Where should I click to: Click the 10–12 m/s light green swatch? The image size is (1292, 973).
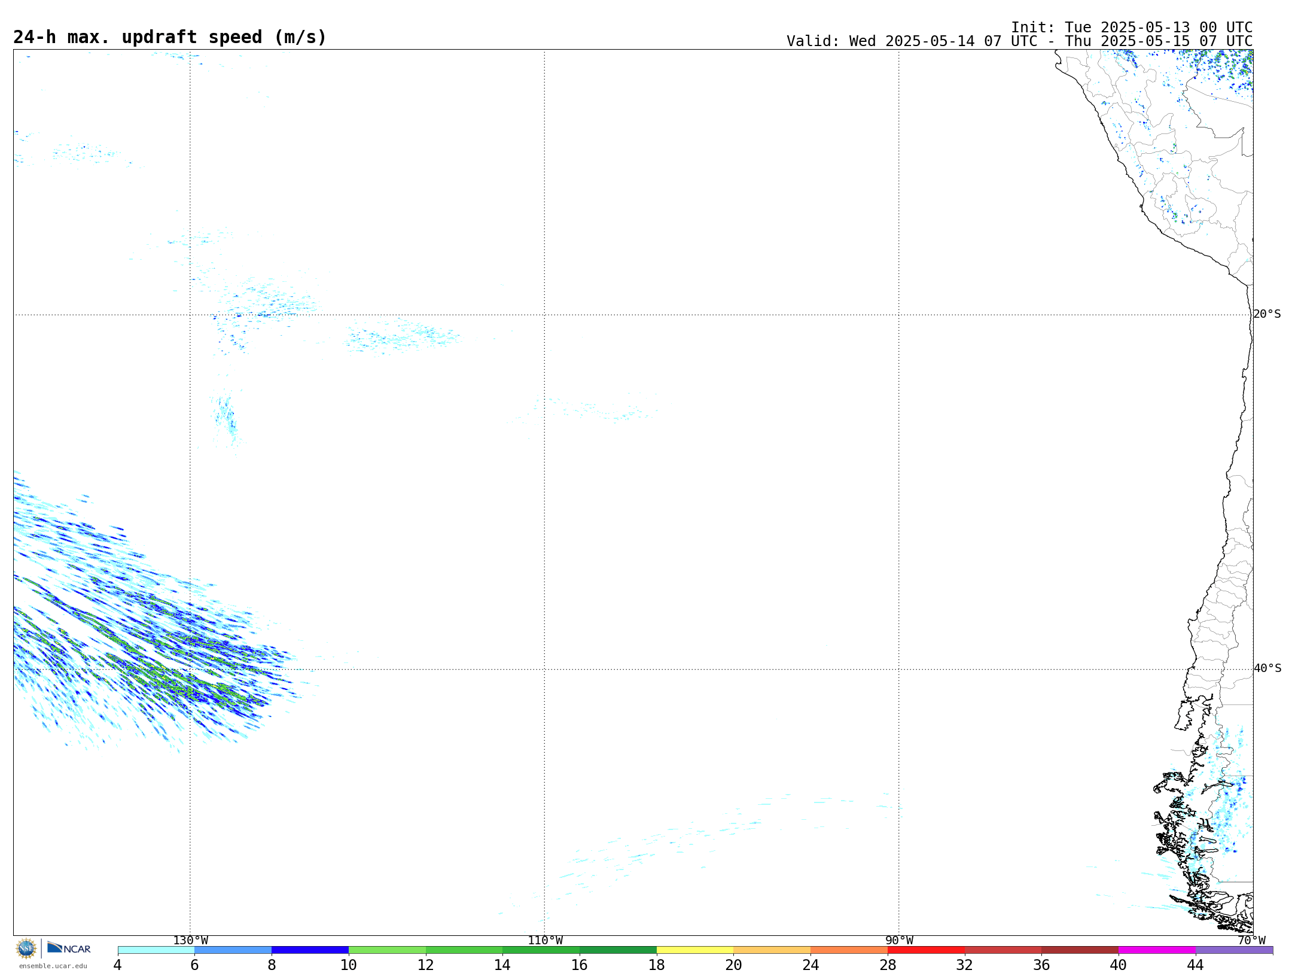(x=387, y=950)
